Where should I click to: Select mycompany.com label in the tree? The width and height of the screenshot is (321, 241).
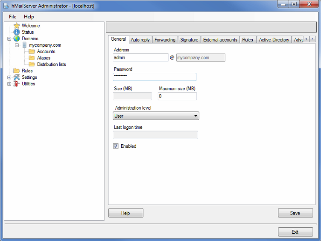(x=45, y=45)
